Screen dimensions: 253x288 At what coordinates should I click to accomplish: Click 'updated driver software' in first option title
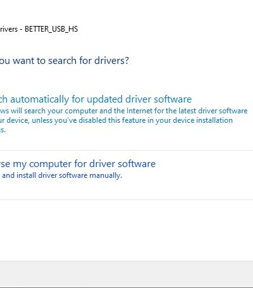[x=139, y=99]
